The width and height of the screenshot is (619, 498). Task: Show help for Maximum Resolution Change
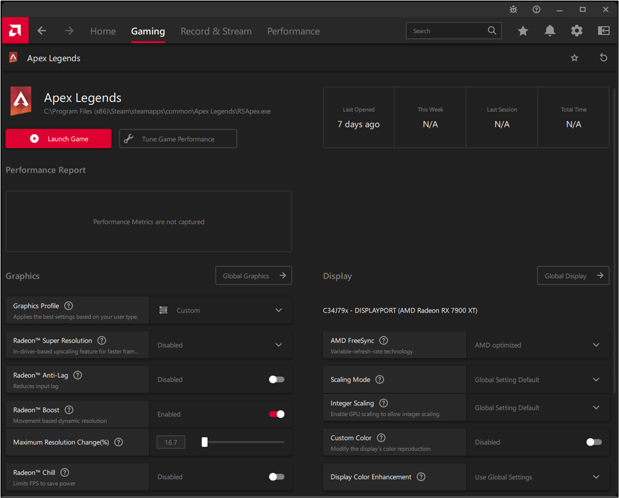coord(118,442)
